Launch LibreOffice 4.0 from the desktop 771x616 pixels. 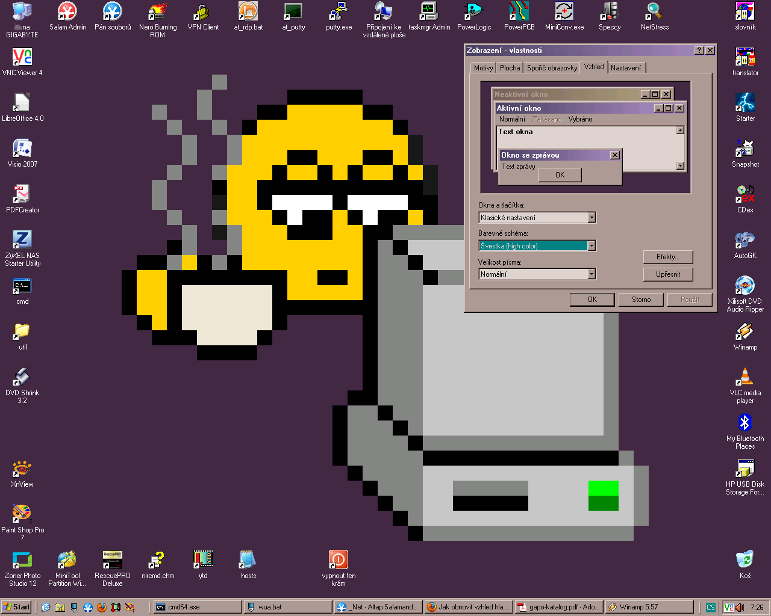tap(22, 108)
